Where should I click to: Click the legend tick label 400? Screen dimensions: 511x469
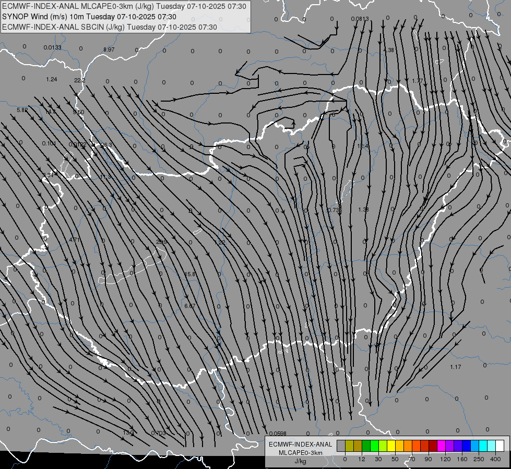tap(495, 459)
